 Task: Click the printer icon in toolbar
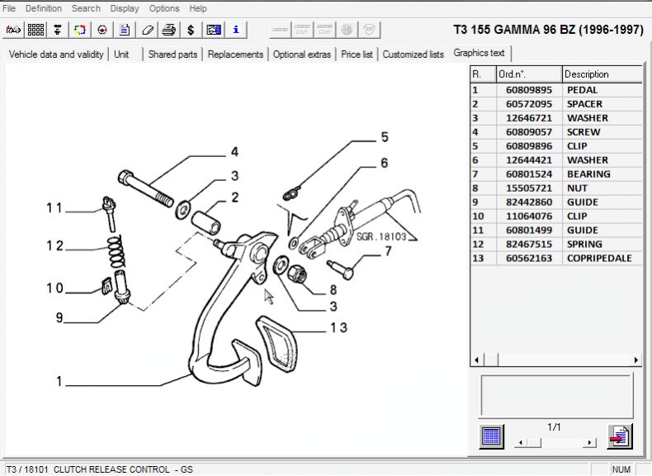(169, 30)
